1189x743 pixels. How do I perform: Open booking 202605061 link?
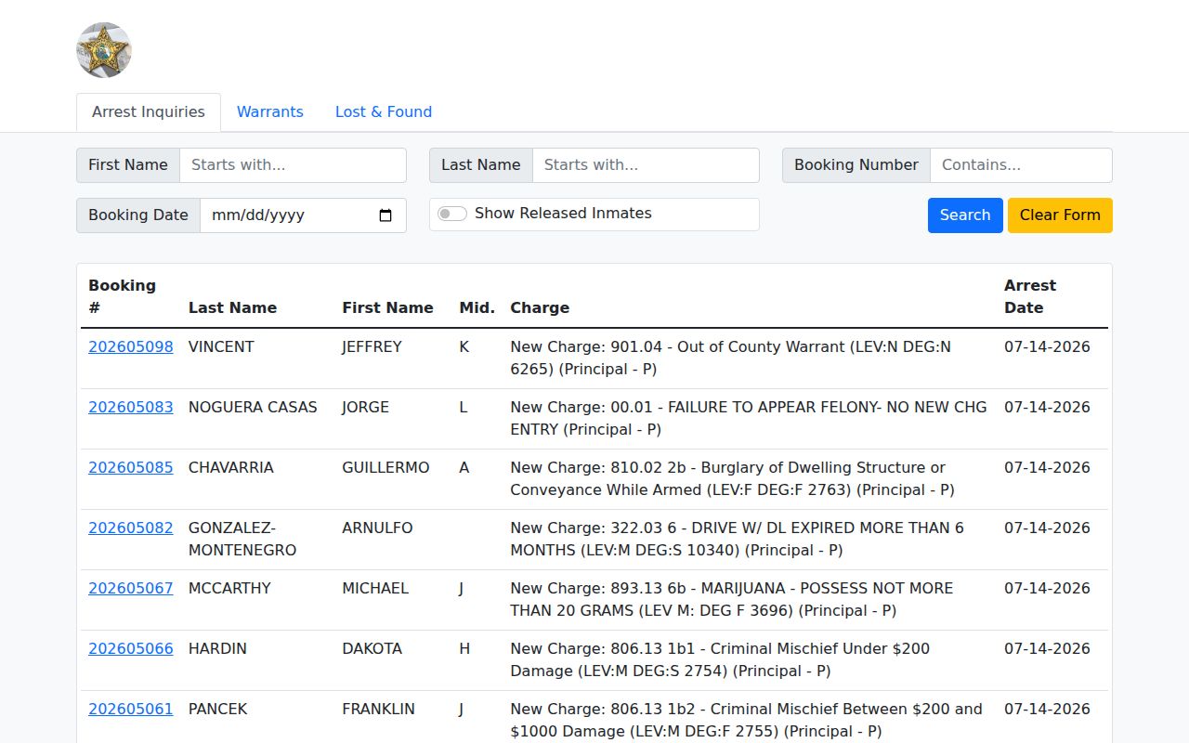pos(131,710)
